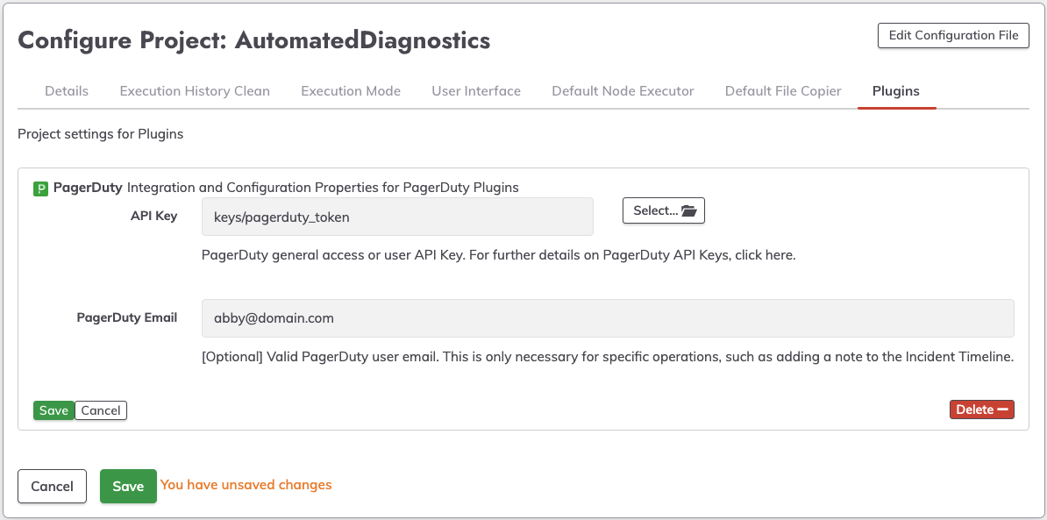Open the Details tab

pyautogui.click(x=67, y=91)
